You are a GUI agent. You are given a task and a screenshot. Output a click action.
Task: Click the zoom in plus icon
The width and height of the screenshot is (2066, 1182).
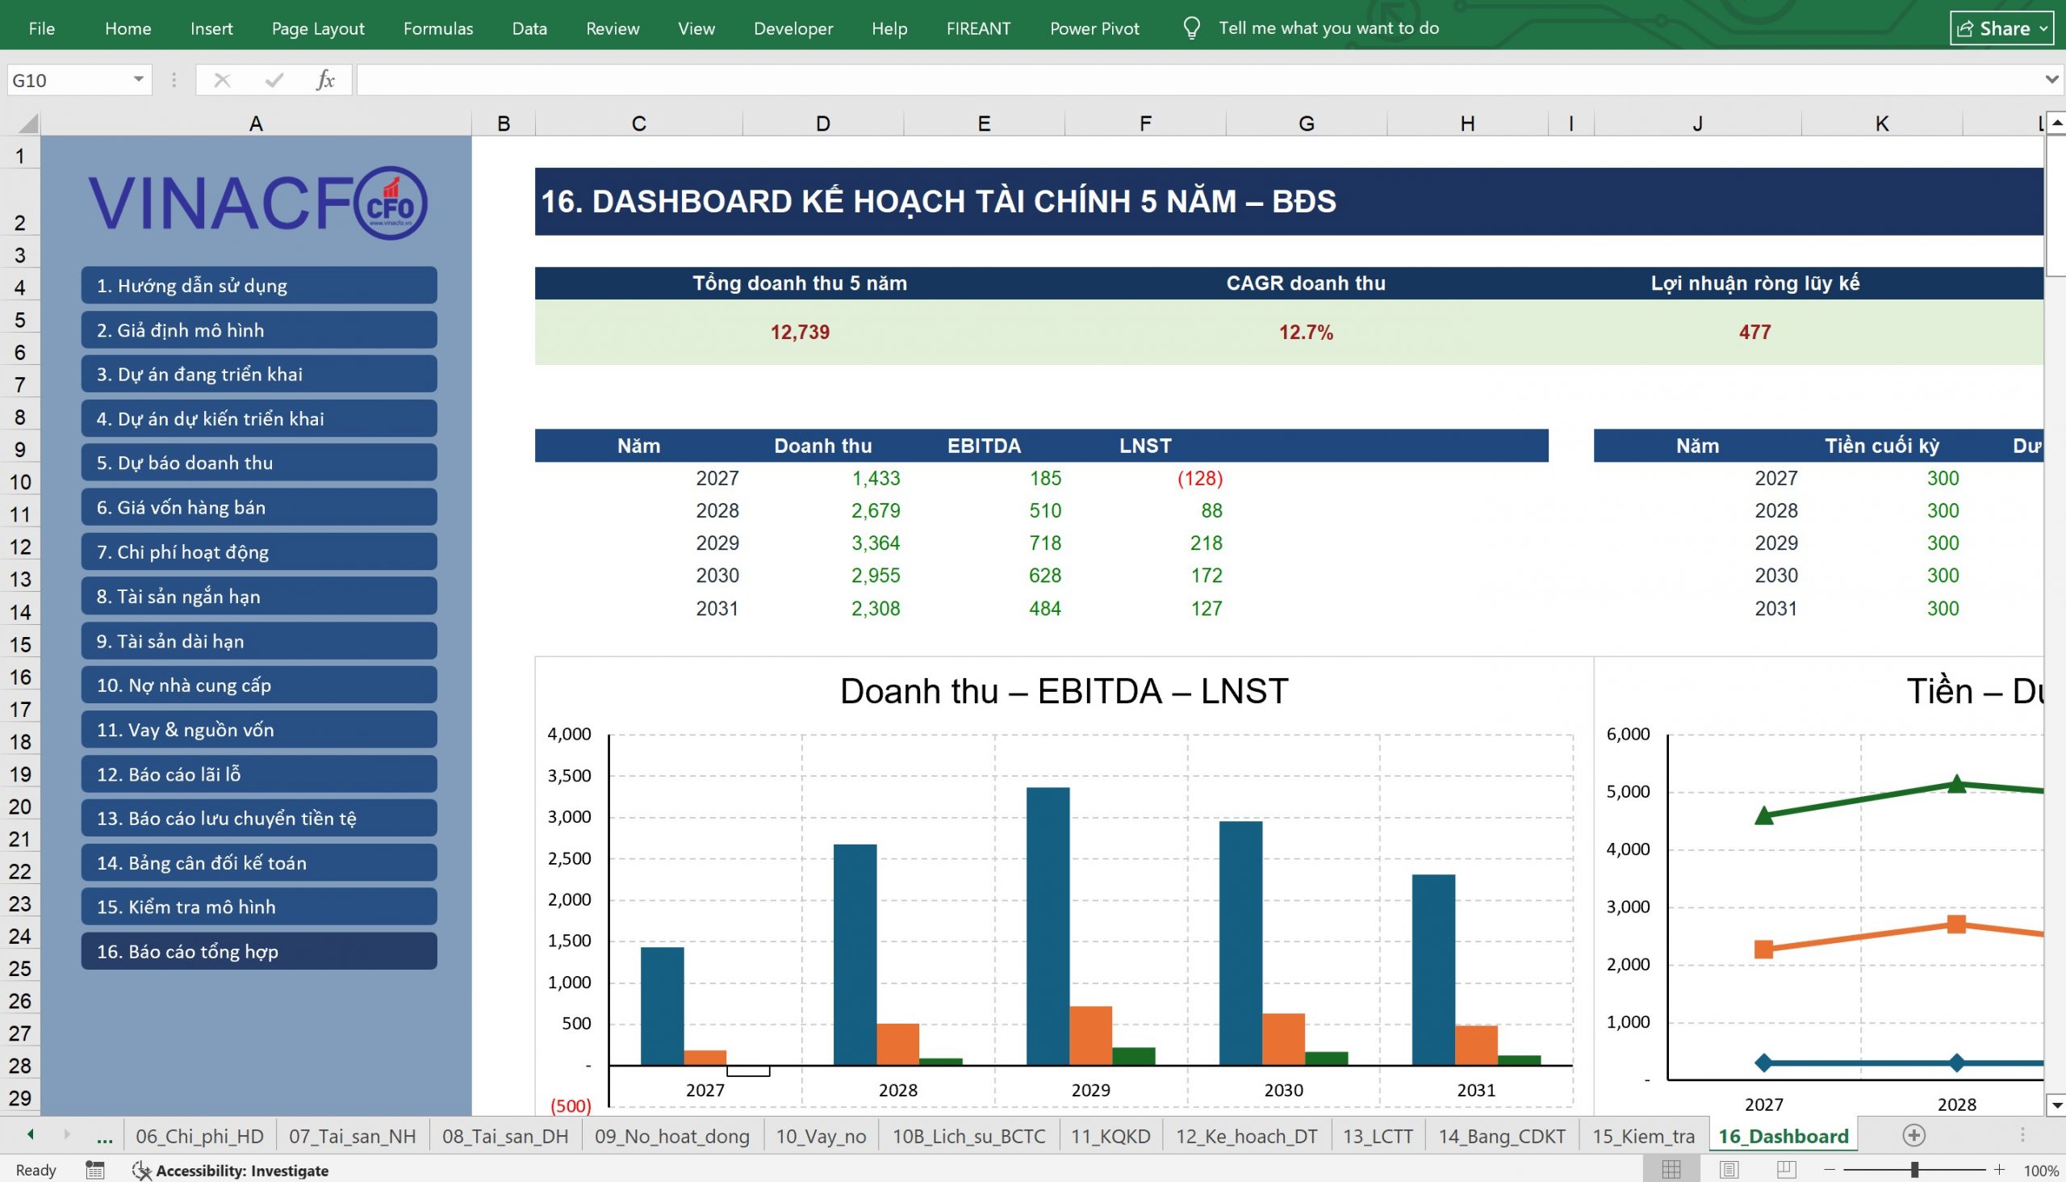tap(2000, 1170)
